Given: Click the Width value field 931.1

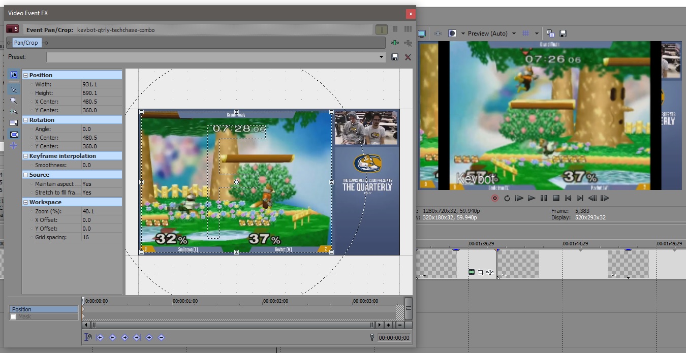Looking at the screenshot, I should (x=101, y=84).
